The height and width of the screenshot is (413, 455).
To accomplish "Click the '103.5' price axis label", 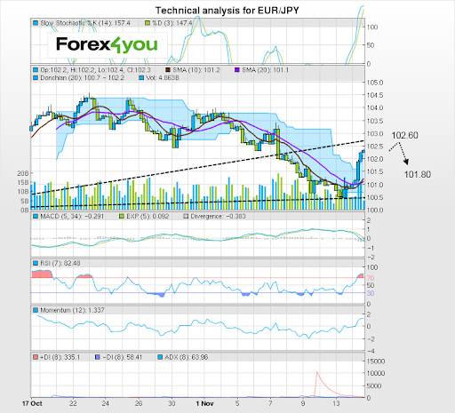I will [375, 121].
